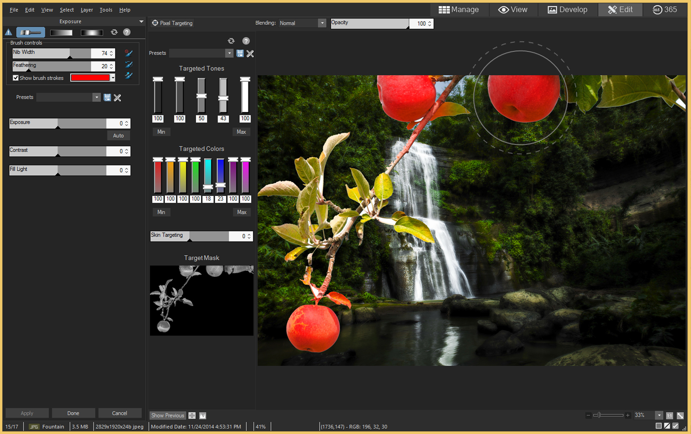Set actual size 1:1 zoom icon
Image resolution: width=691 pixels, height=434 pixels.
(669, 416)
